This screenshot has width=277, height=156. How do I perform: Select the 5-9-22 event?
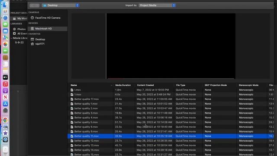(x=19, y=42)
